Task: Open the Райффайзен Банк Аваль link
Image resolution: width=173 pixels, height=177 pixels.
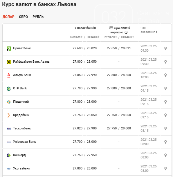Action: pyautogui.click(x=31, y=62)
